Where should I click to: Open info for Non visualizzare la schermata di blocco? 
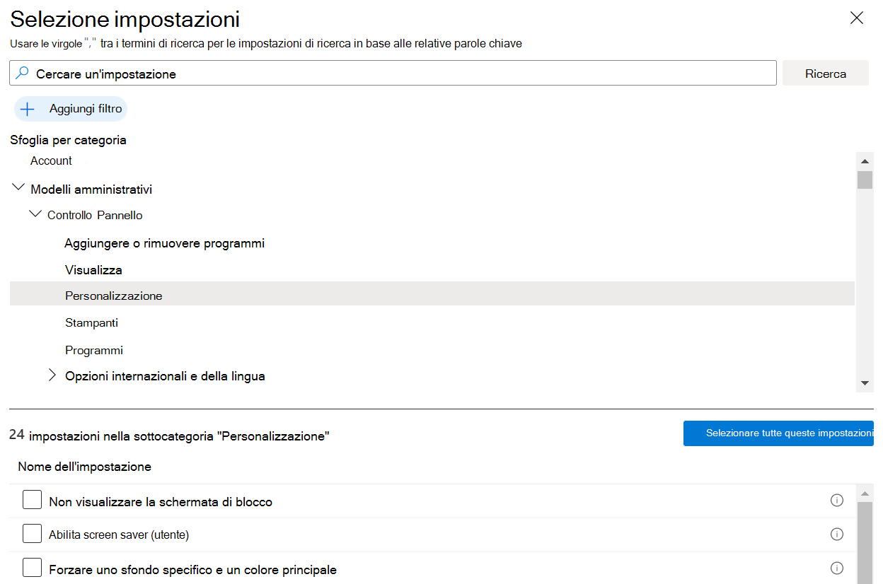point(837,501)
